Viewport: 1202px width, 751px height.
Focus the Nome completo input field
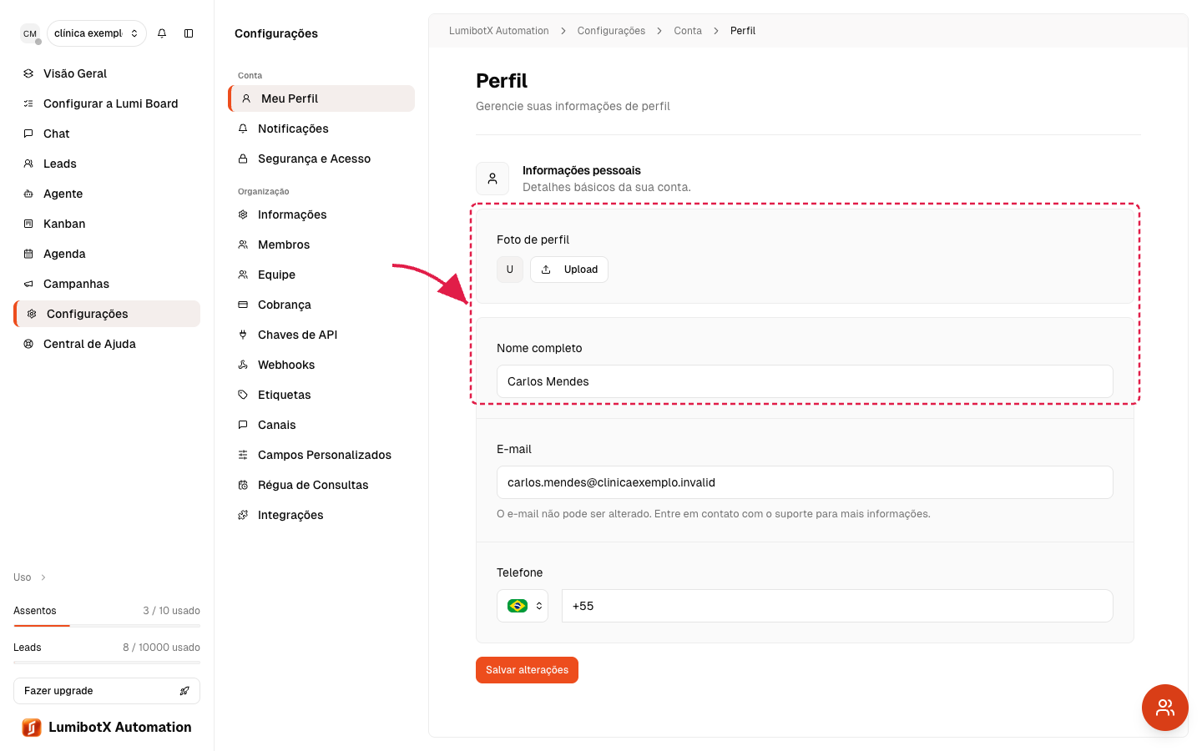coord(805,381)
